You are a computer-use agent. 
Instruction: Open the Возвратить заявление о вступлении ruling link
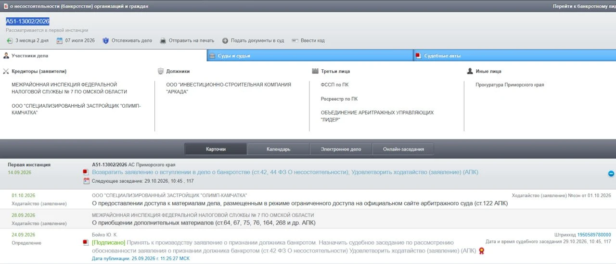pos(285,172)
